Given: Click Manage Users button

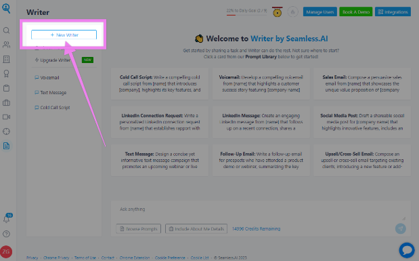Looking at the screenshot, I should point(320,12).
